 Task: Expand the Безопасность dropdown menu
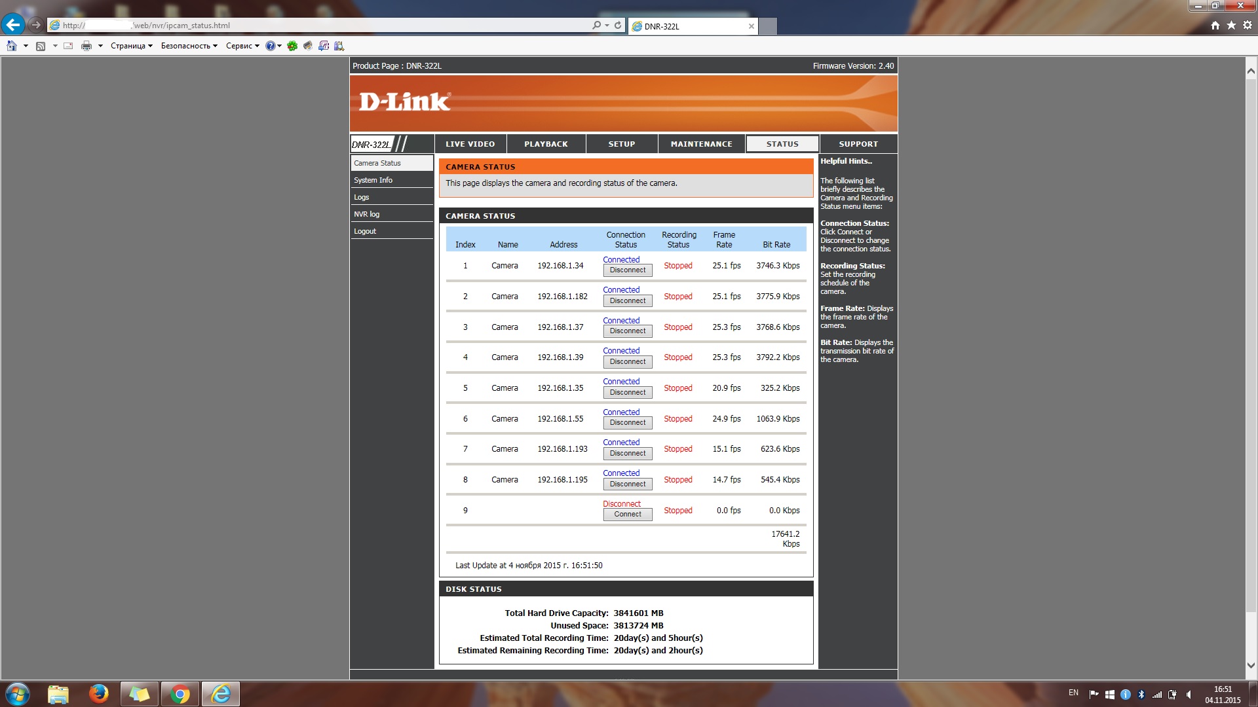click(x=189, y=46)
